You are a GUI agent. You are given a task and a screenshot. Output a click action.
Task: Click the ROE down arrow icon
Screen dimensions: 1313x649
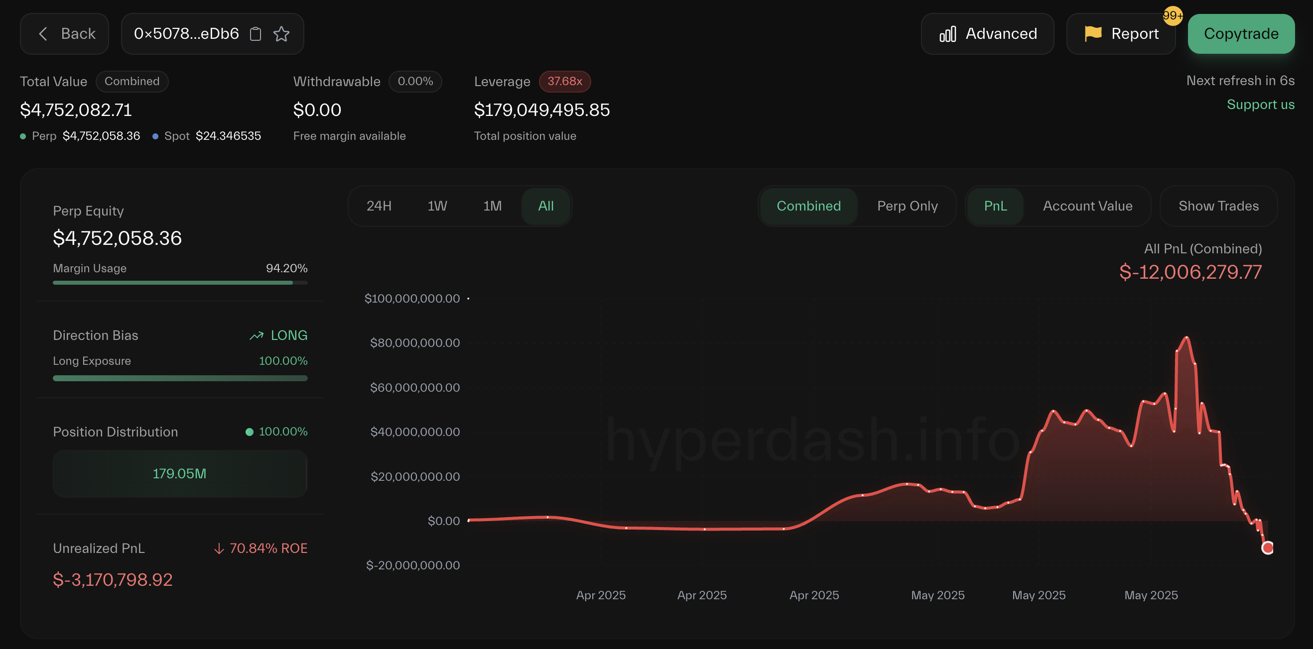(x=219, y=548)
